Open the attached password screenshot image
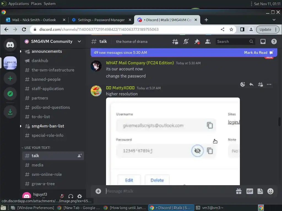 pyautogui.click(x=173, y=141)
